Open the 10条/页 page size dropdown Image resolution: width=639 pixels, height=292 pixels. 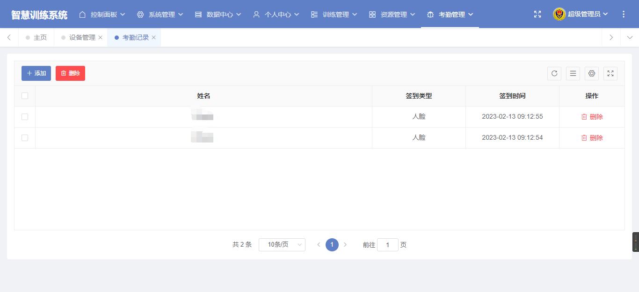pyautogui.click(x=282, y=245)
